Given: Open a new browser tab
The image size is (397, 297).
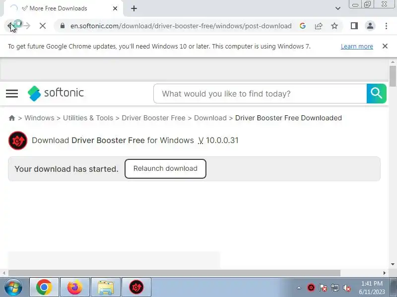Looking at the screenshot, I should click(x=134, y=8).
